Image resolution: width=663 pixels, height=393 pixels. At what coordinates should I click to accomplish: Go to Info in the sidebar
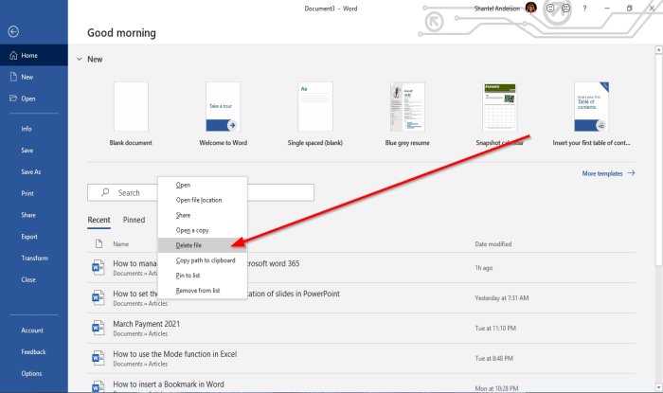[x=27, y=129]
